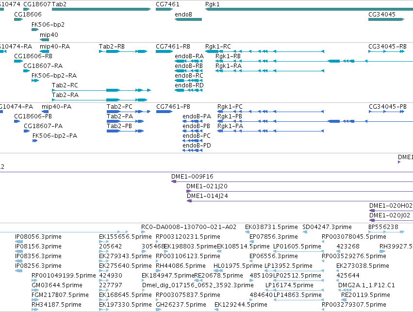
Task: Open EST RP003120231.5prime
Action: pyautogui.click(x=157, y=242)
